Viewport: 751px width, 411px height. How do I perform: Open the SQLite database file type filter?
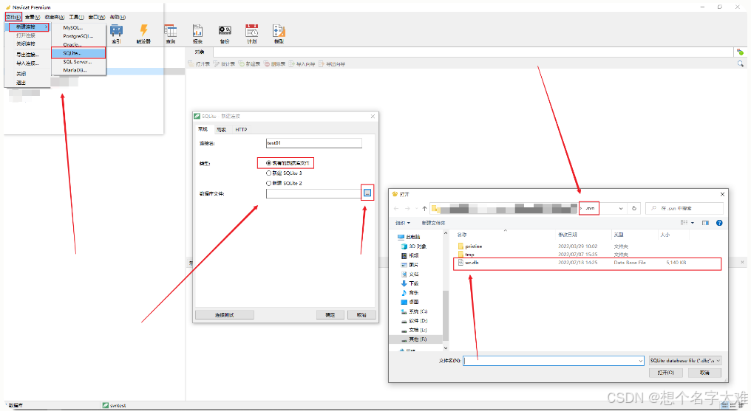[x=685, y=361]
